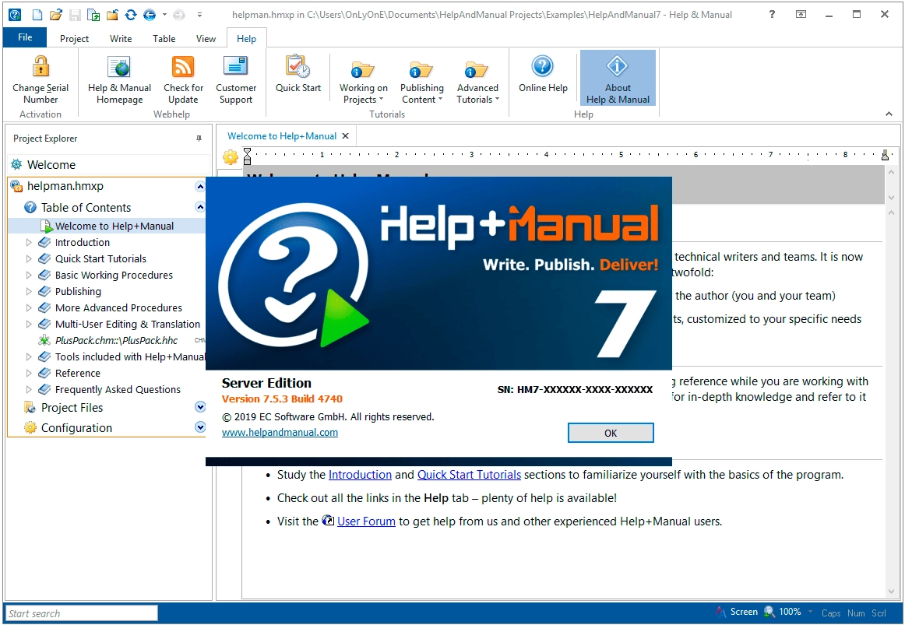Click the Start search field
The height and width of the screenshot is (625, 905).
[x=81, y=613]
